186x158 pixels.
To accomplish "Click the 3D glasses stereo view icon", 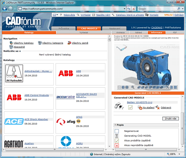I will click(x=121, y=47).
